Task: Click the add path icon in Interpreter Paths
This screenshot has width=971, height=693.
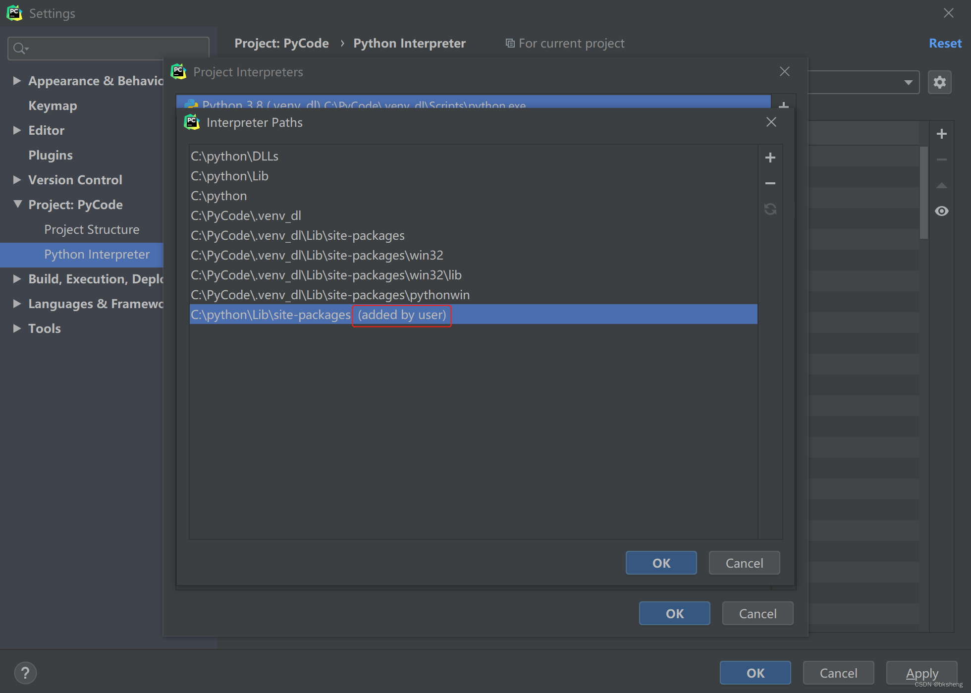Action: click(x=770, y=157)
